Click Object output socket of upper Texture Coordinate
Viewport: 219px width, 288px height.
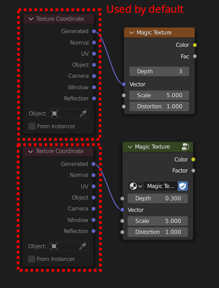(94, 65)
